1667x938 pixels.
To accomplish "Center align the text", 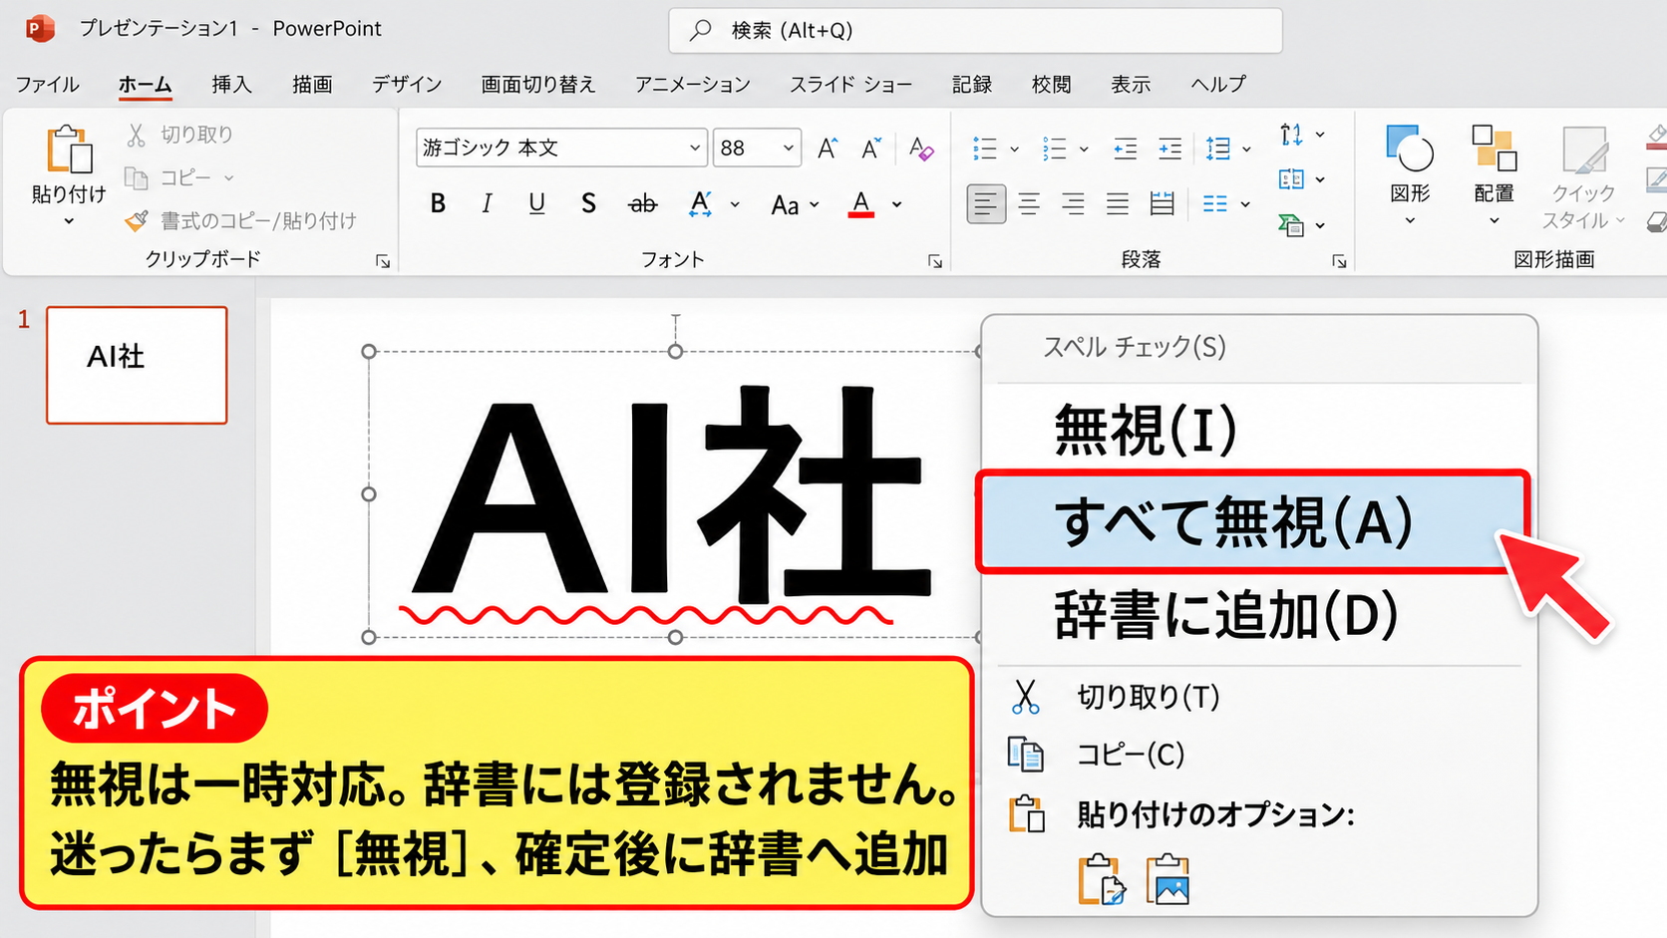I will [x=1029, y=205].
